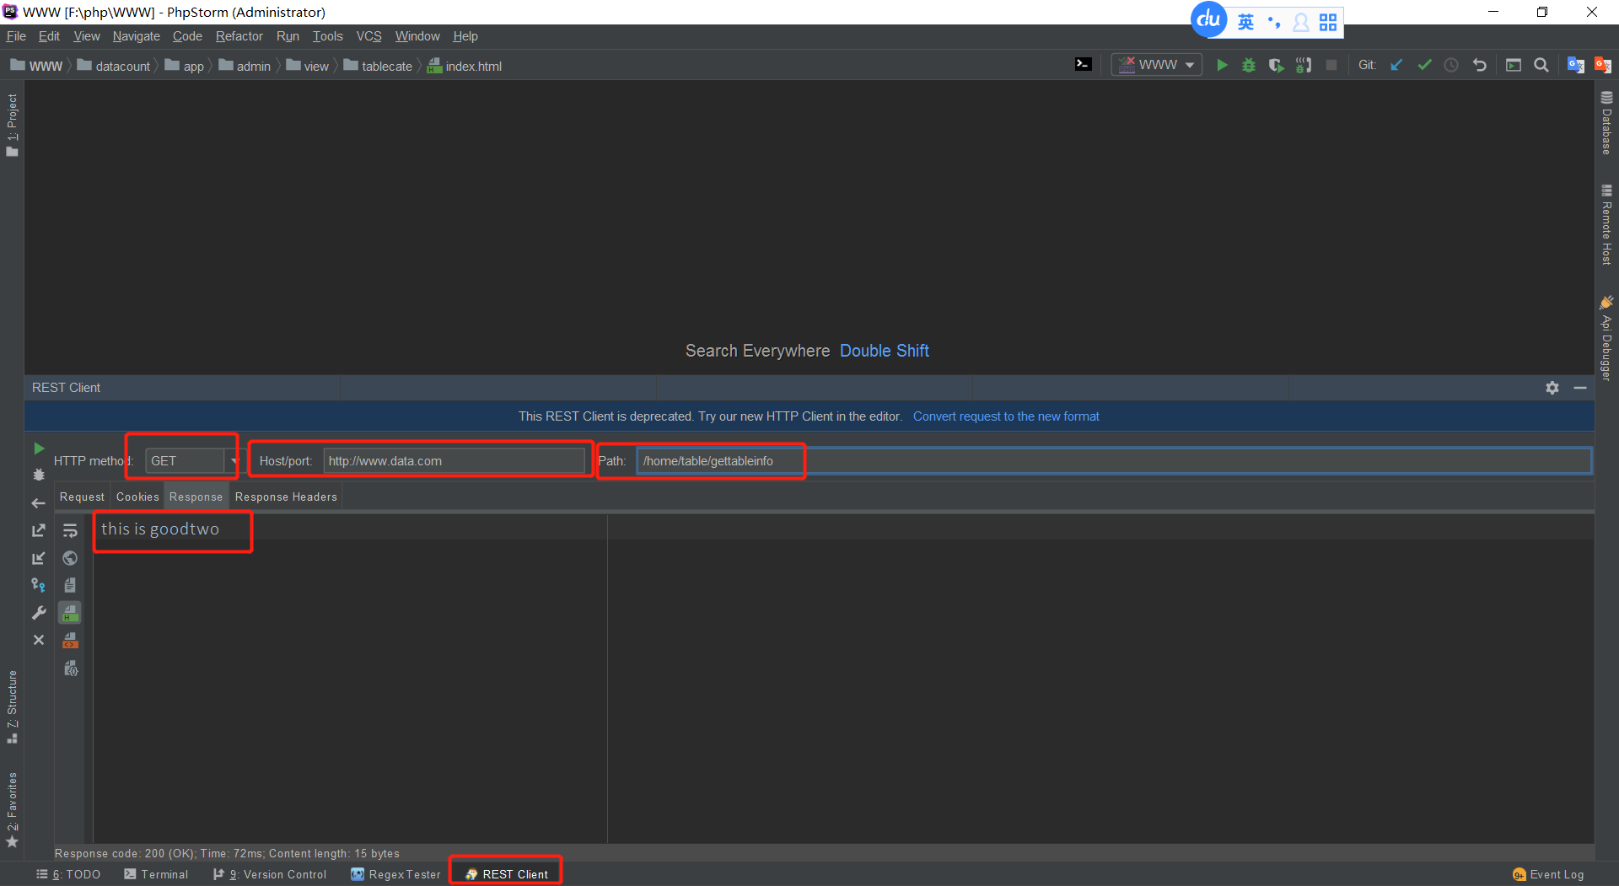
Task: Open the File menu
Action: 16,36
